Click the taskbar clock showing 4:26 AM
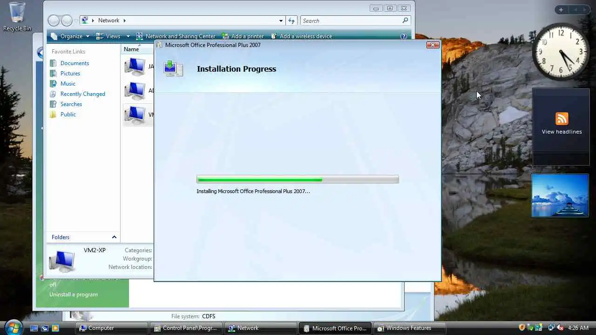 [578, 328]
